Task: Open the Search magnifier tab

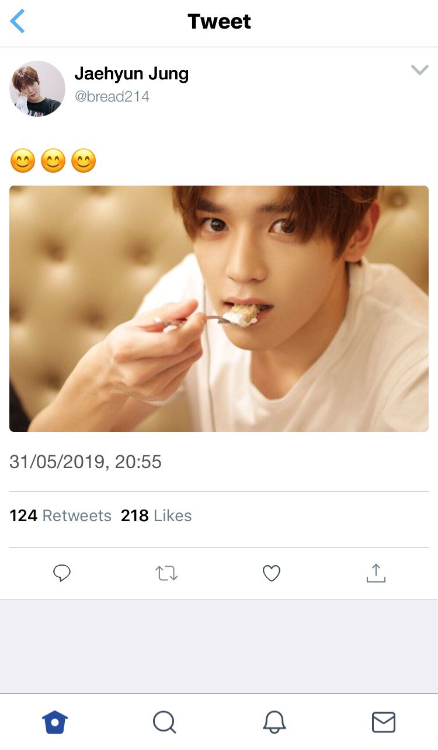Action: coord(164,723)
